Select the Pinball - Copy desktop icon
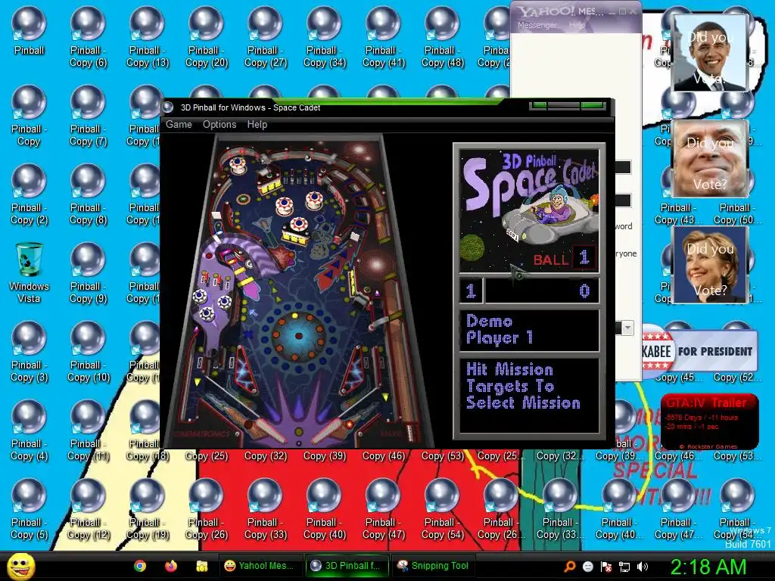Viewport: 775px width, 581px height. pyautogui.click(x=29, y=117)
